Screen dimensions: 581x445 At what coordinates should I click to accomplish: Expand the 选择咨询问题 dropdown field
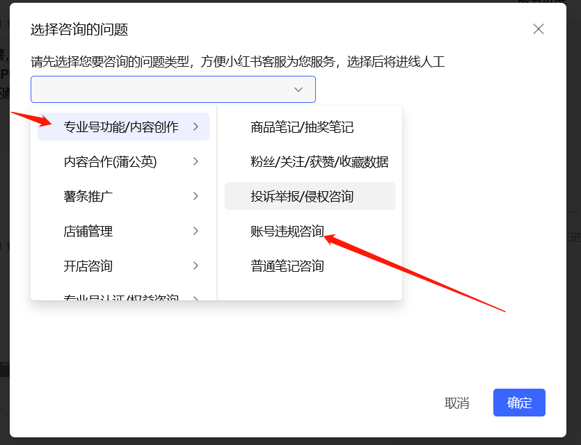[173, 89]
